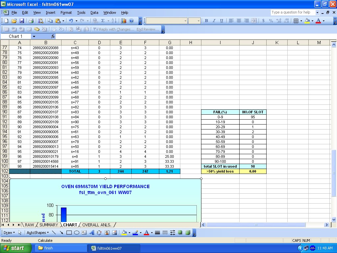This screenshot has height=253, width=337.
Task: Launch the Chart Wizard icon
Action: [x=124, y=21]
